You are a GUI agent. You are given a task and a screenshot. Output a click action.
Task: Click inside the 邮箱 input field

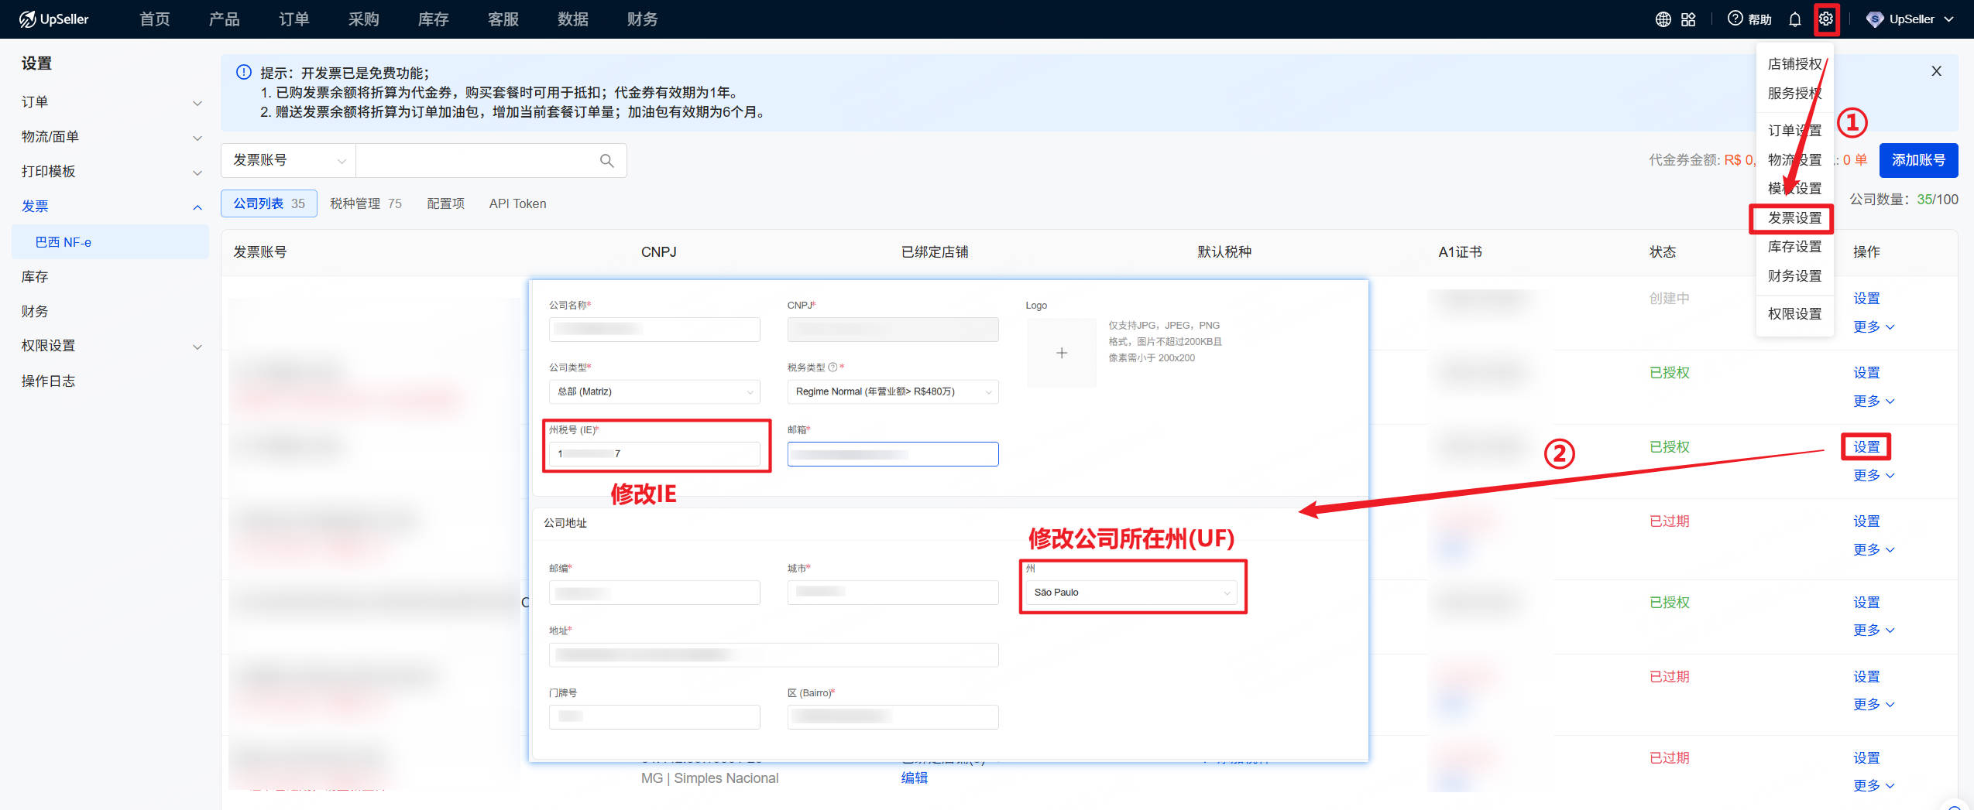point(891,453)
